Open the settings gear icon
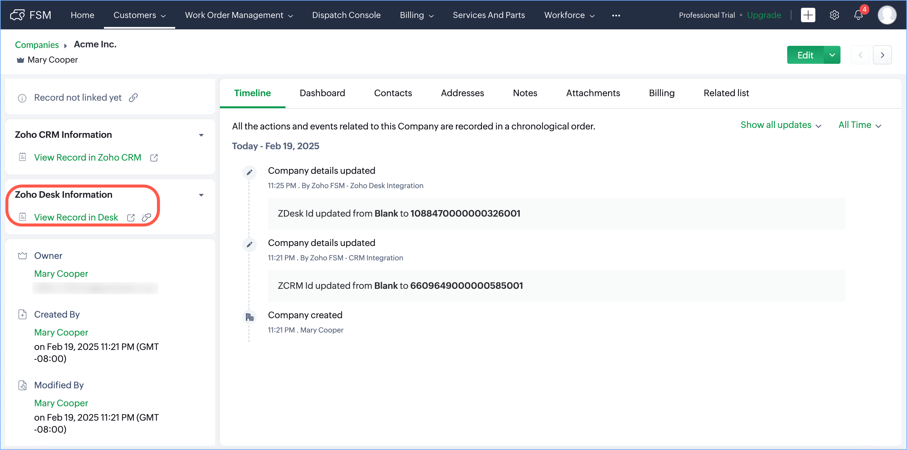This screenshot has height=450, width=907. click(x=834, y=15)
